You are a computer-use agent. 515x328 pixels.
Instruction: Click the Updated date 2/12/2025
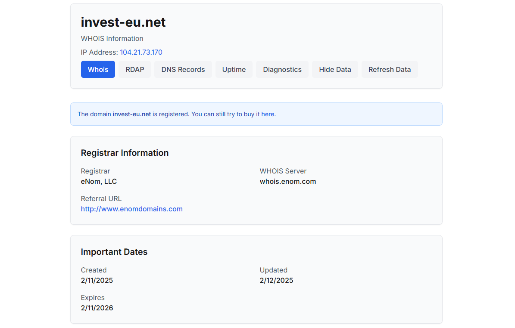[x=276, y=280]
